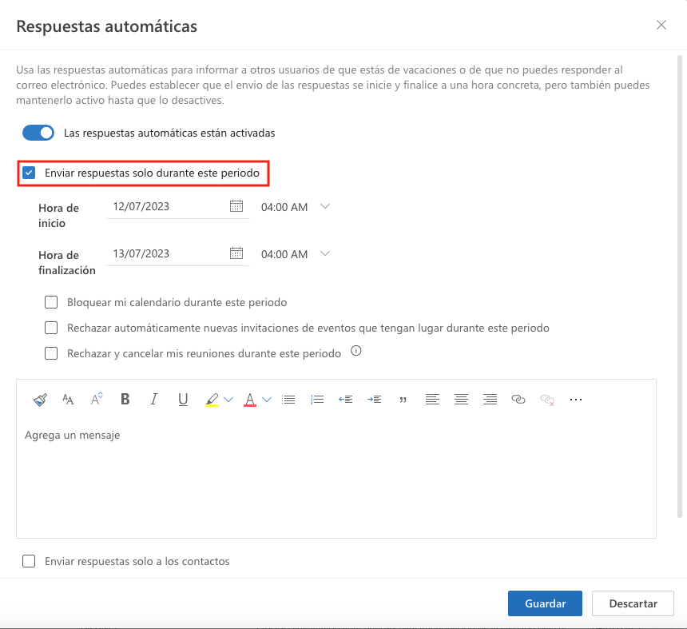This screenshot has width=687, height=629.
Task: Center align the message text
Action: (x=461, y=399)
